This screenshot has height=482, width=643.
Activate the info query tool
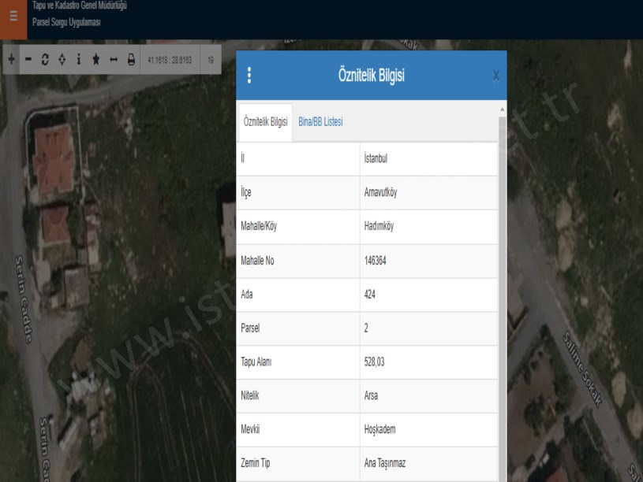click(x=78, y=60)
